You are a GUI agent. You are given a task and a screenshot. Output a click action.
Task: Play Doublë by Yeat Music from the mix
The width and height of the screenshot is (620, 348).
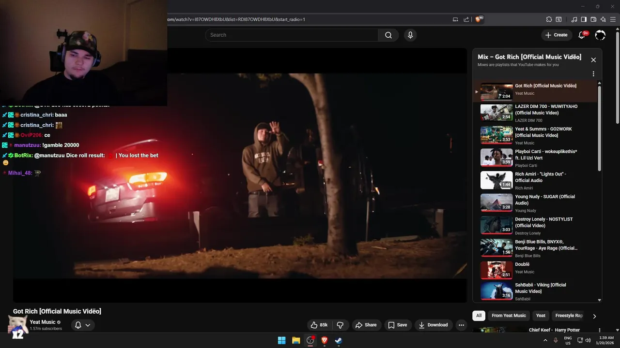coord(535,271)
